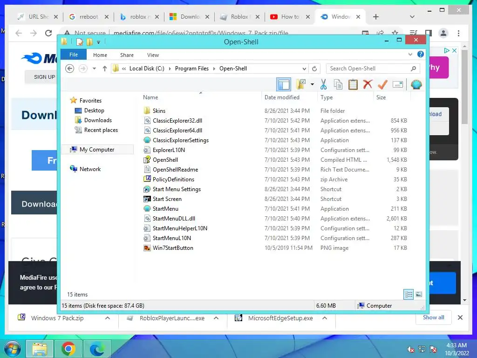477x358 pixels.
Task: Click the New Folder quick access icon
Action: [89, 41]
